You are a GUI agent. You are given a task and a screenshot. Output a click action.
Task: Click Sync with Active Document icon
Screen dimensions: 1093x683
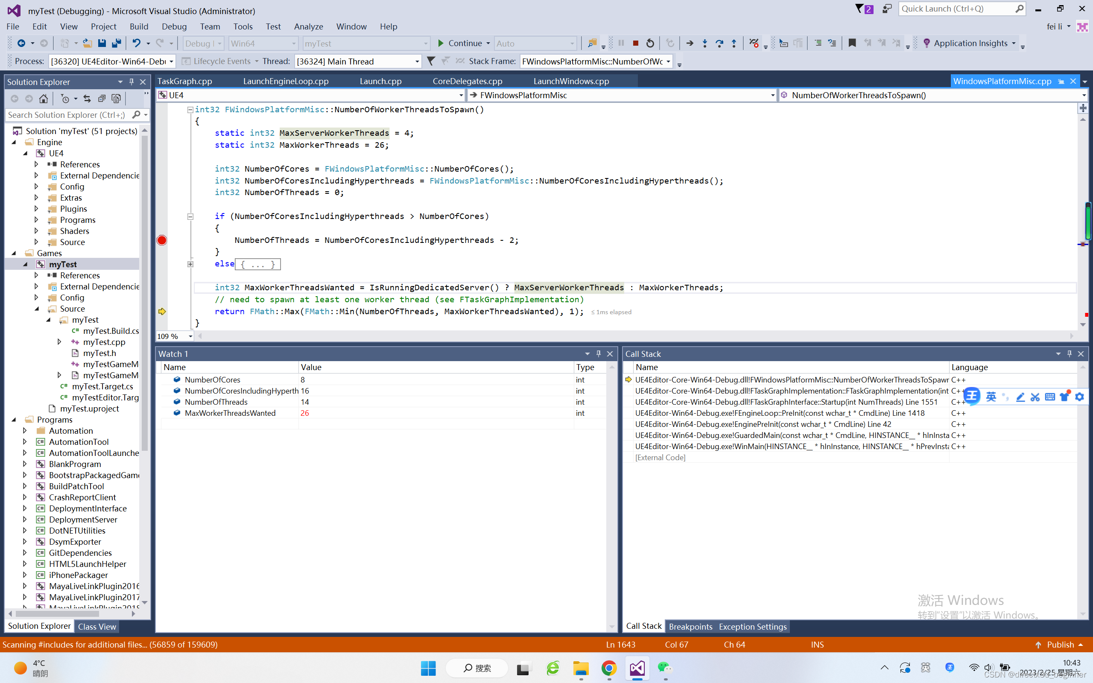(87, 99)
